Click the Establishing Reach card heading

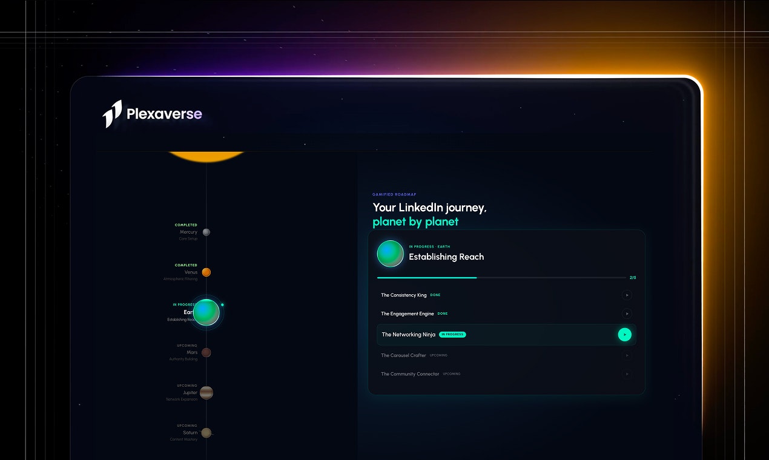coord(446,257)
